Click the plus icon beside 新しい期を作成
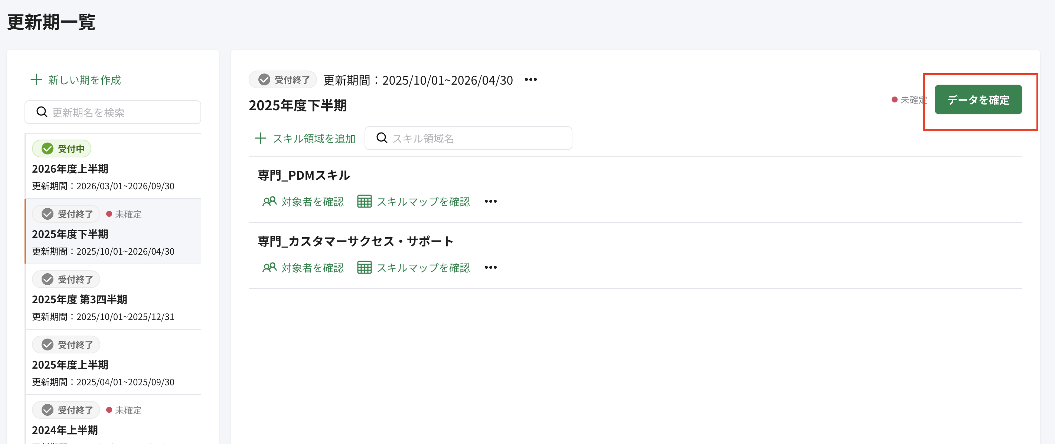1055x444 pixels. pyautogui.click(x=36, y=79)
